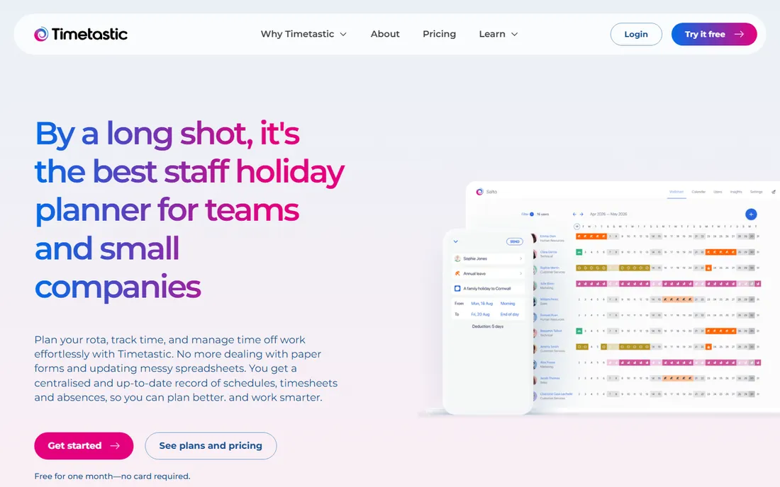Go to the Pricing page
Screen dimensions: 780x487
pyautogui.click(x=439, y=34)
